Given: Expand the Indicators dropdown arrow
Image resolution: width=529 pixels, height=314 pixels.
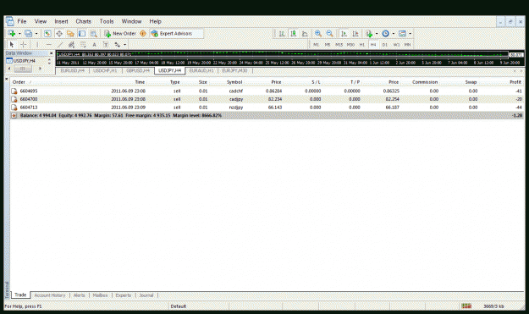Looking at the screenshot, I should (x=377, y=34).
